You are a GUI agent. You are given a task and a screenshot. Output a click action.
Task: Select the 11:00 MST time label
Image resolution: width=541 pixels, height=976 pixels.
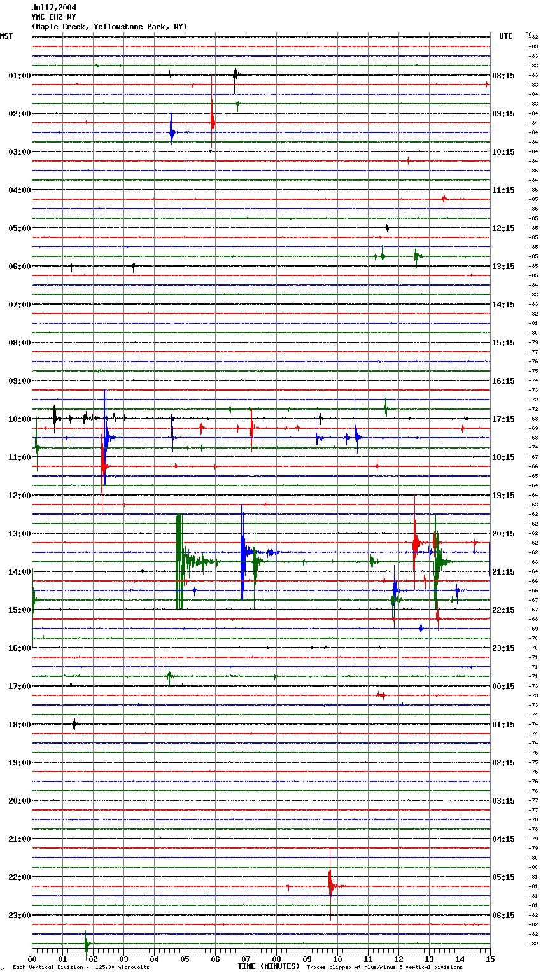[20, 457]
